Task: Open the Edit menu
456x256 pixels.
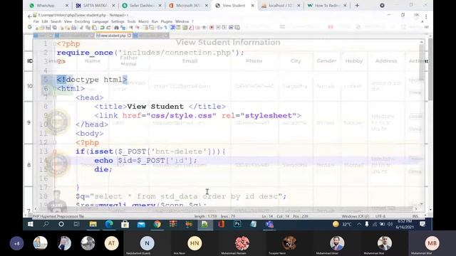Action: [x=45, y=21]
